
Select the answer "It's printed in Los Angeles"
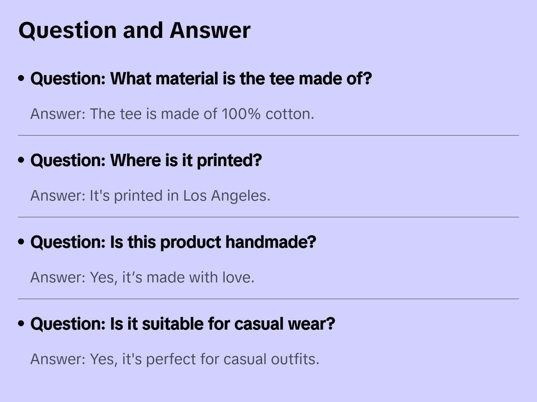click(150, 196)
